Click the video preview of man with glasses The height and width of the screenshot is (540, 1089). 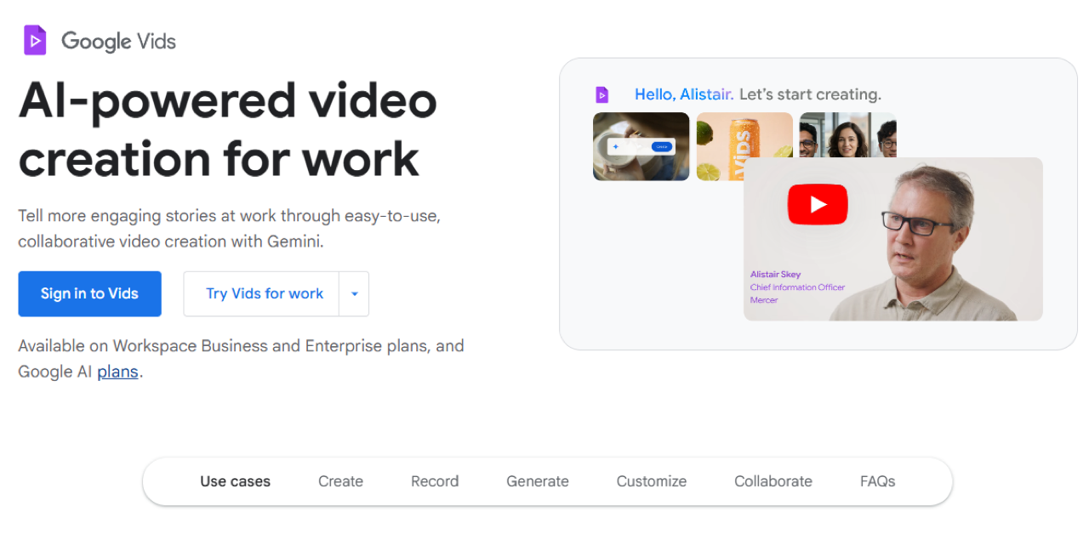point(893,239)
